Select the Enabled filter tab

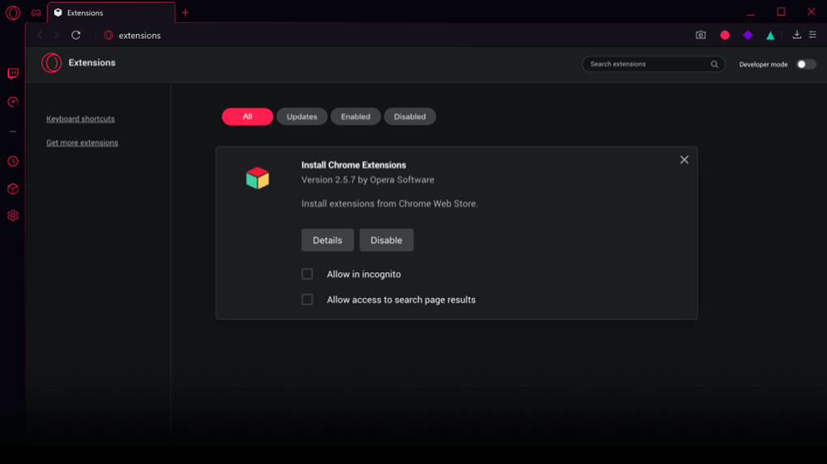[355, 117]
